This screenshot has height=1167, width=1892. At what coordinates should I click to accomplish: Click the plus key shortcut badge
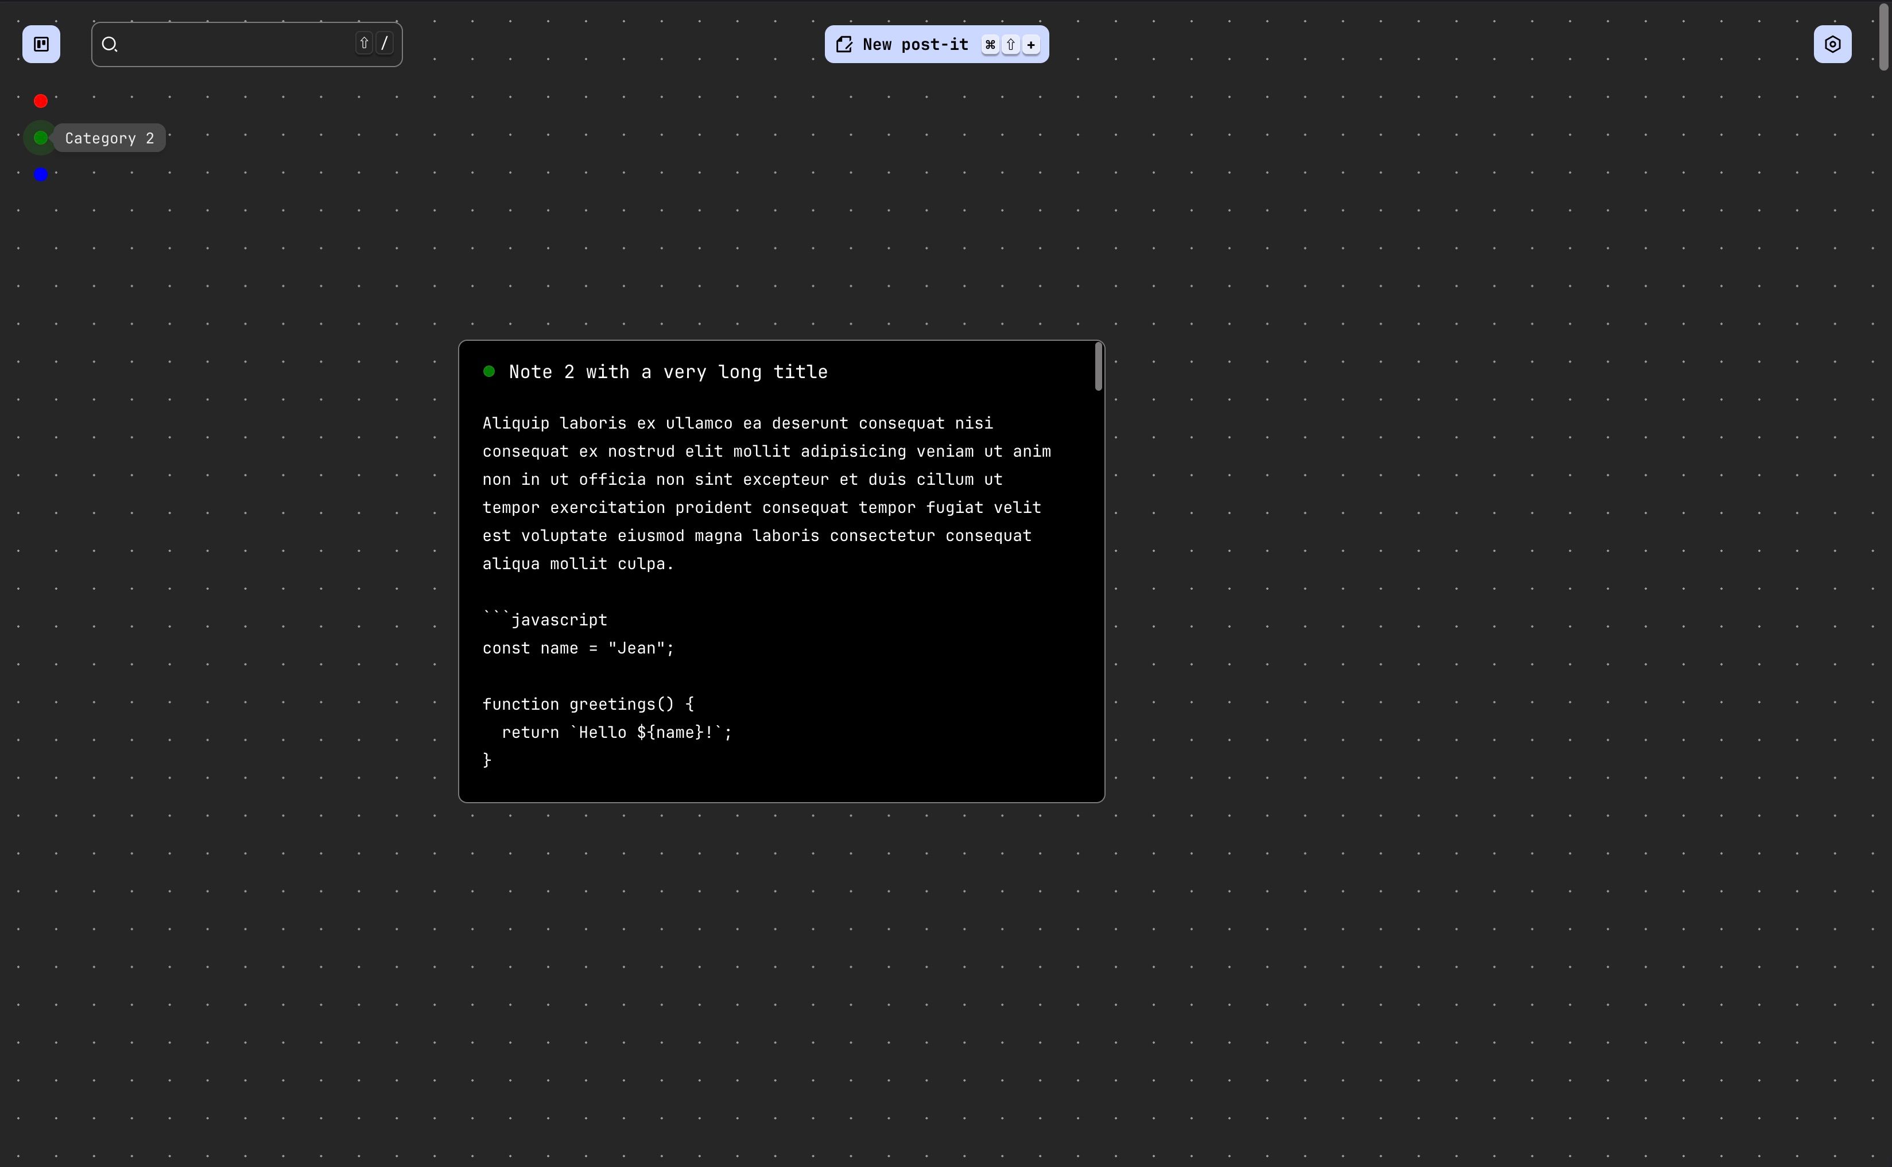[1030, 45]
